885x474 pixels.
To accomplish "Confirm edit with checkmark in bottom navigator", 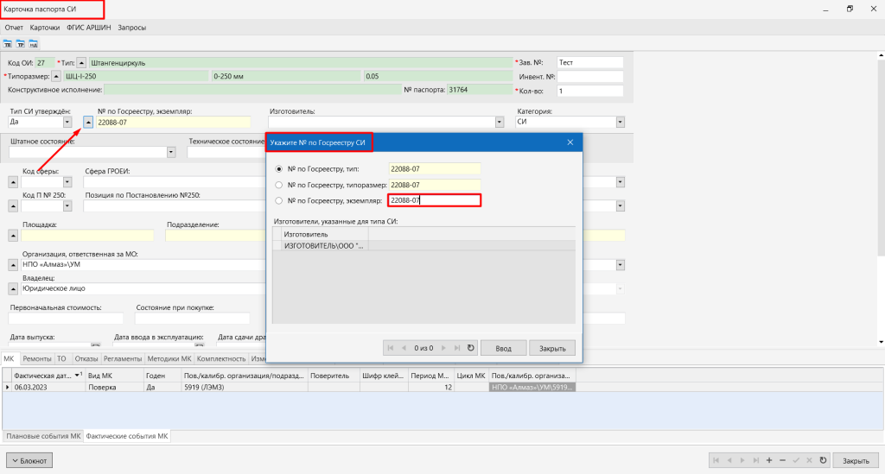I will point(796,460).
